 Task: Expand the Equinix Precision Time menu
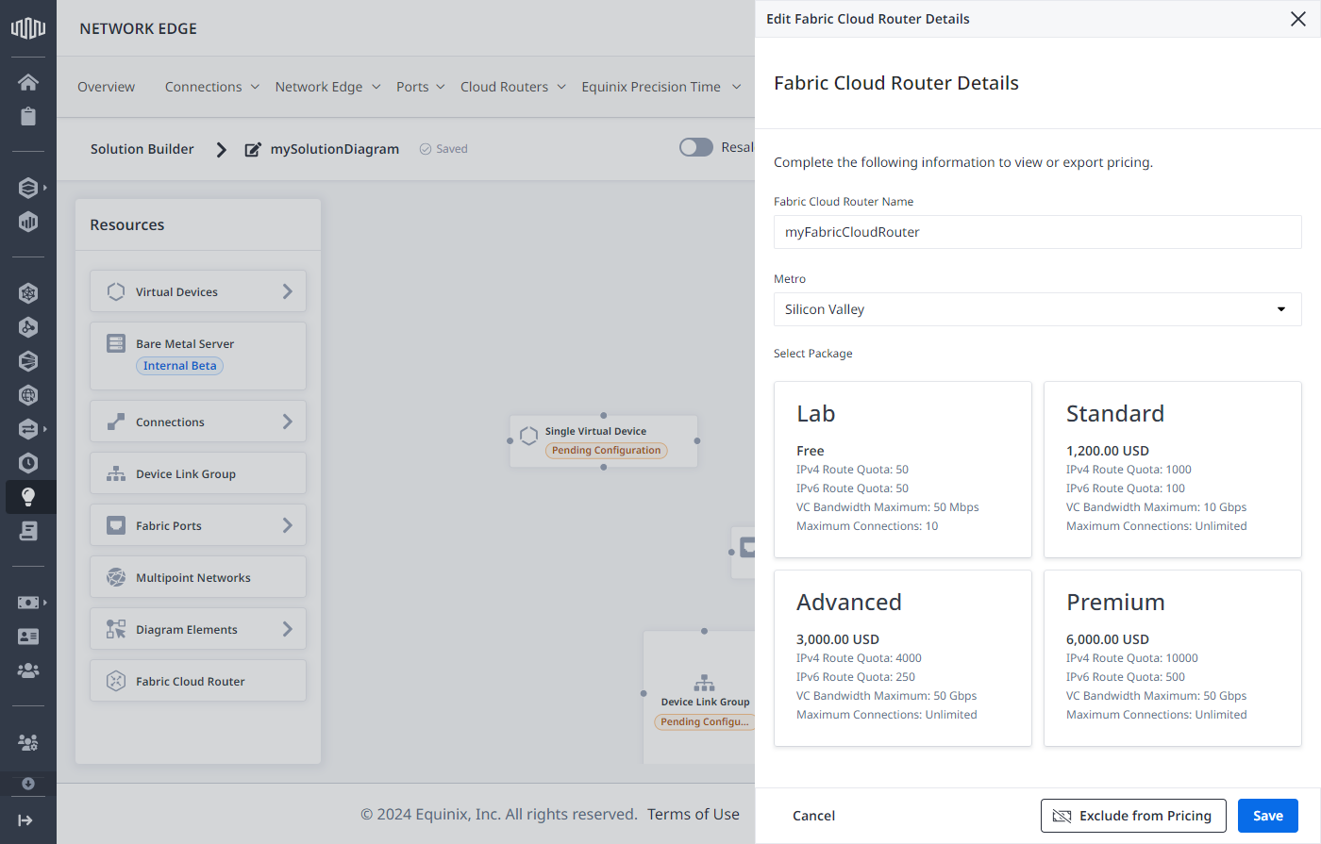coord(661,87)
